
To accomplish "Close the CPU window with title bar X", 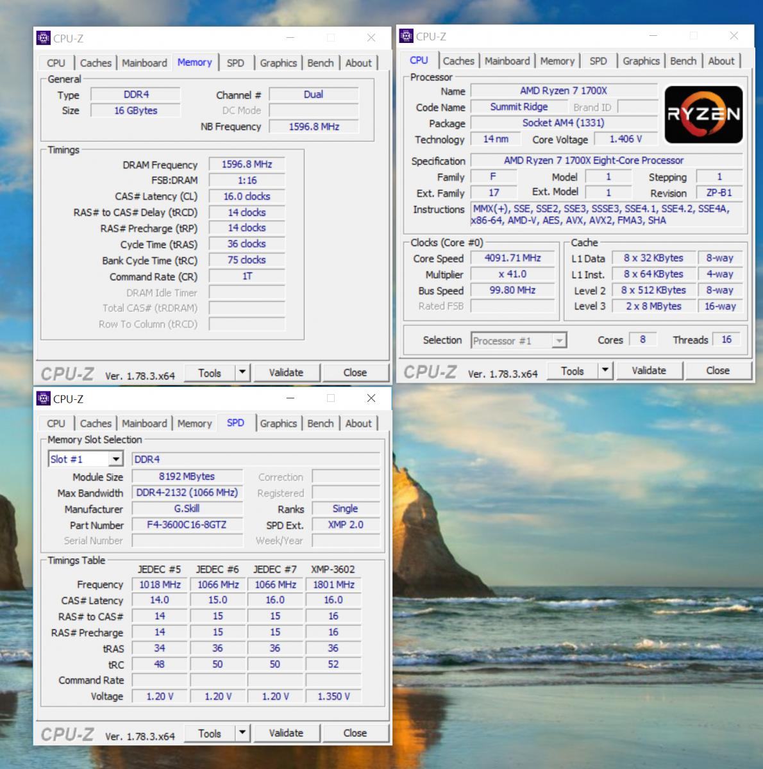I will [x=734, y=36].
